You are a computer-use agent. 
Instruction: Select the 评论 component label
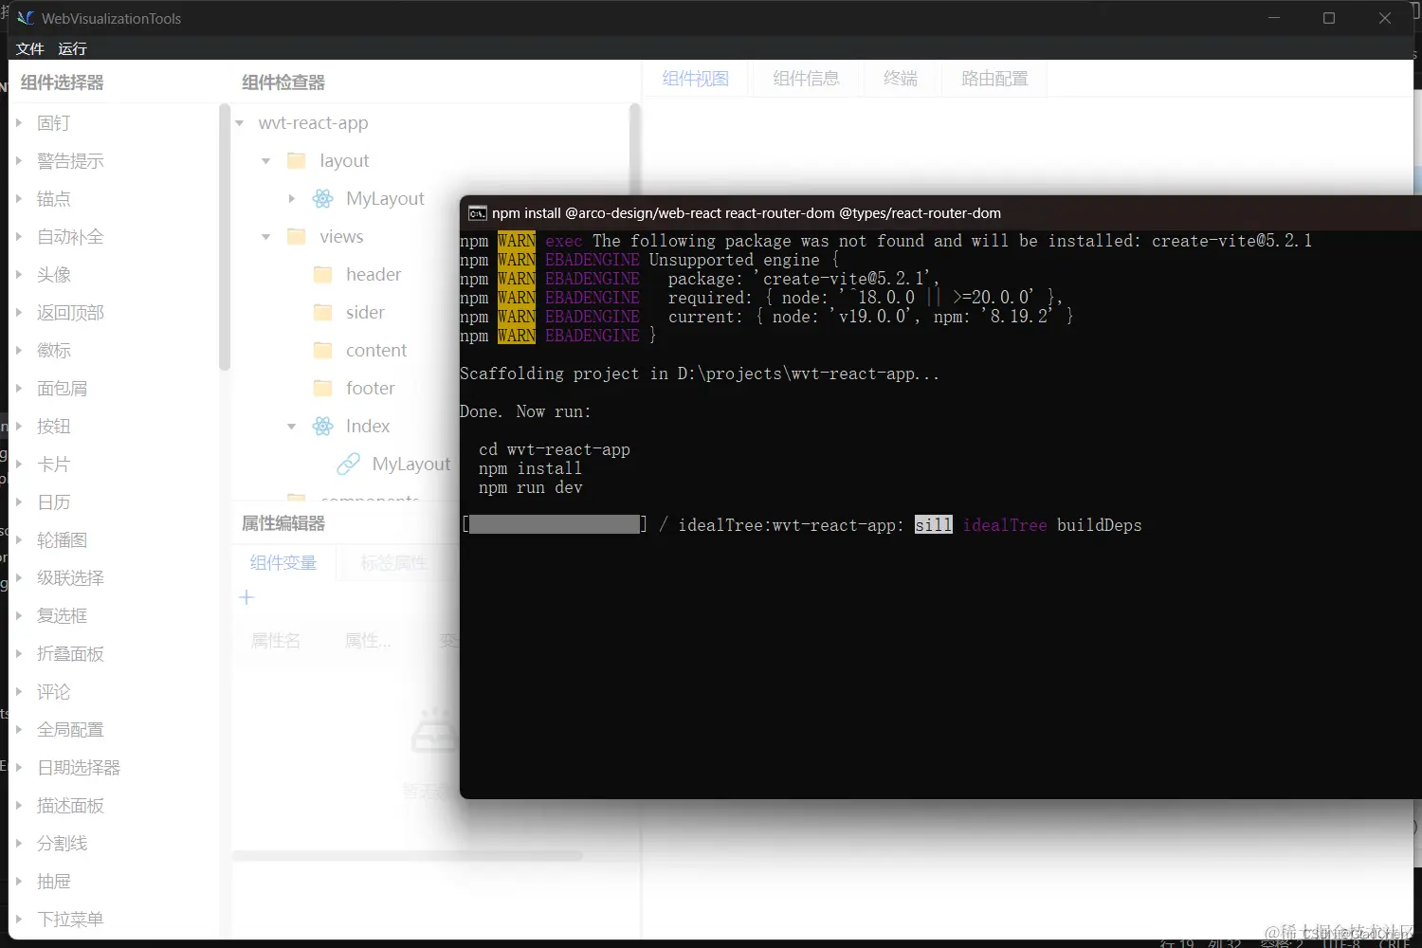54,692
